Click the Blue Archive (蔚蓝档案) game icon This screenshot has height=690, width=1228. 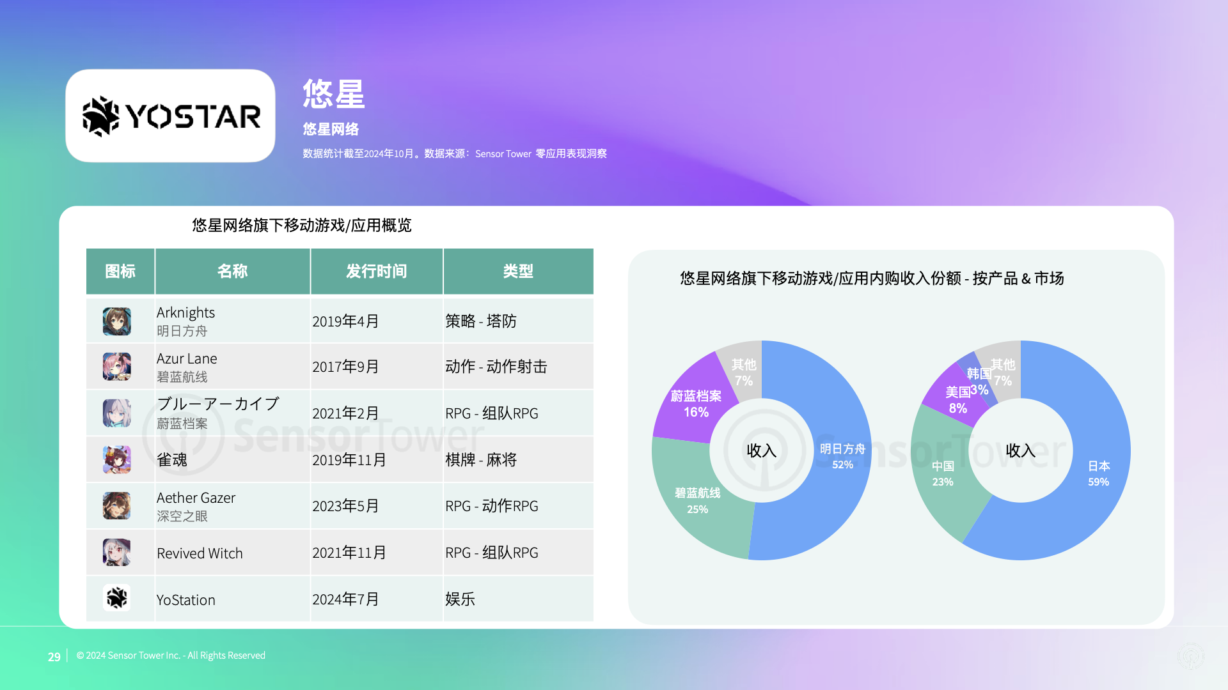point(117,413)
